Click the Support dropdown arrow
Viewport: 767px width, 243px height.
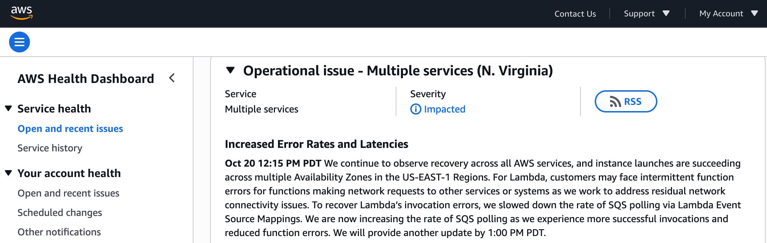(x=666, y=14)
